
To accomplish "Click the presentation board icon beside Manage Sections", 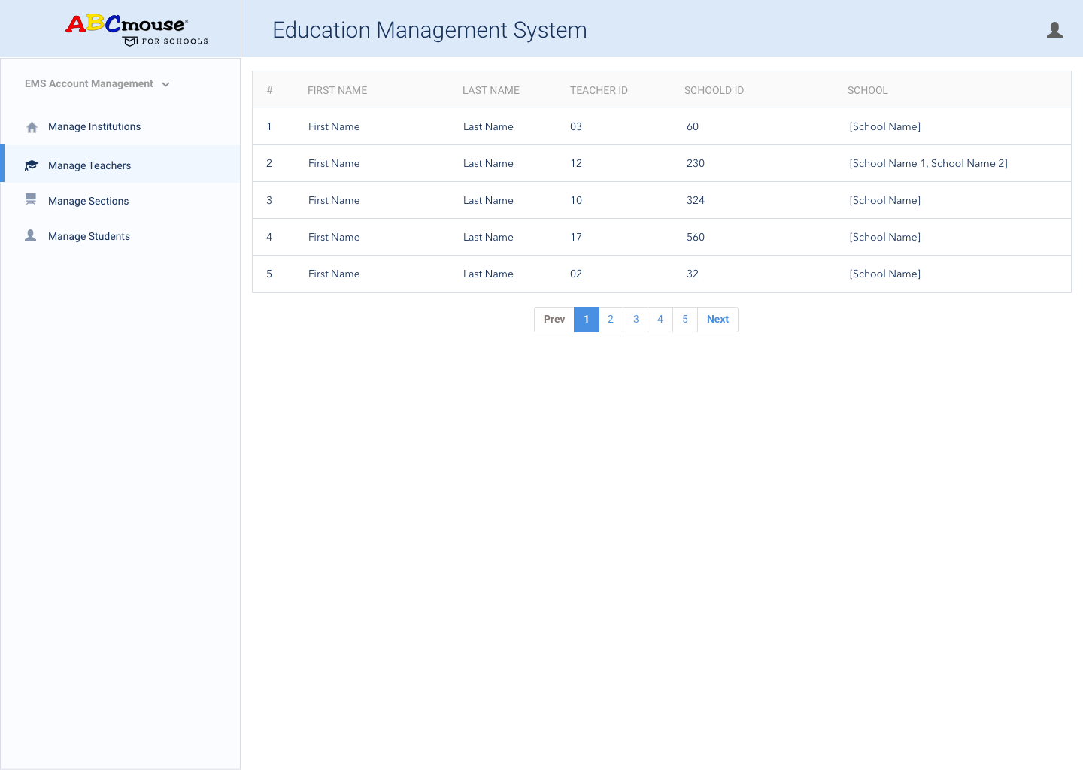I will [31, 199].
